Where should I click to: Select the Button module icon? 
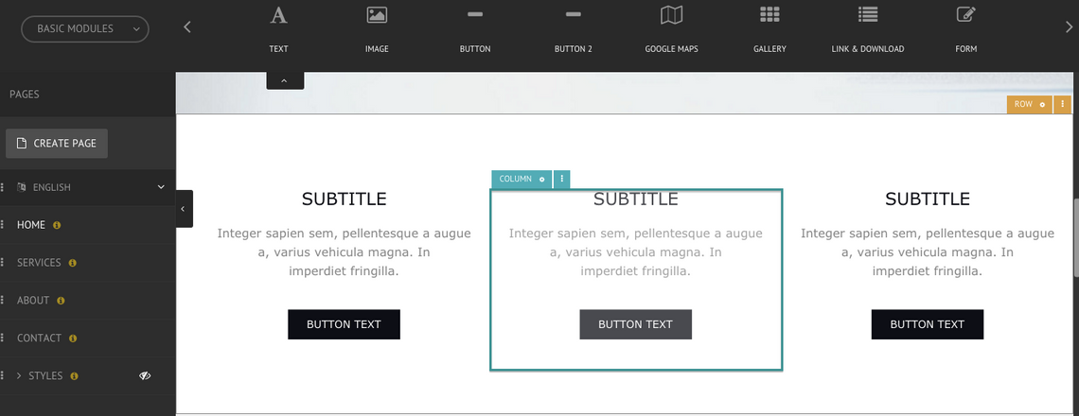[475, 14]
